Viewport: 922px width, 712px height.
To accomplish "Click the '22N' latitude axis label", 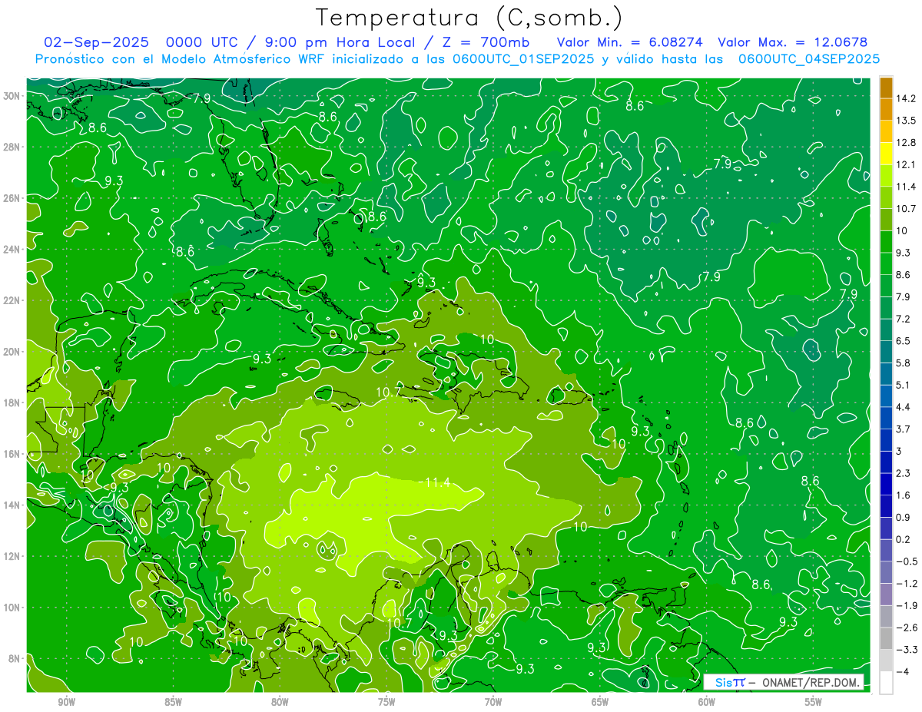I will (x=13, y=300).
